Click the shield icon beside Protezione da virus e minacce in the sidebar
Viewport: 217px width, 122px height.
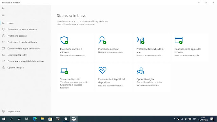click(x=3, y=29)
